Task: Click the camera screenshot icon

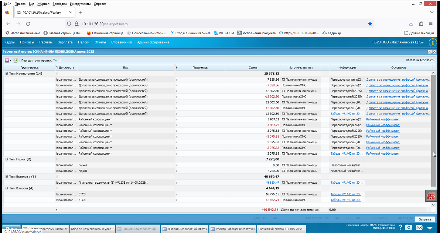Action: (x=409, y=228)
